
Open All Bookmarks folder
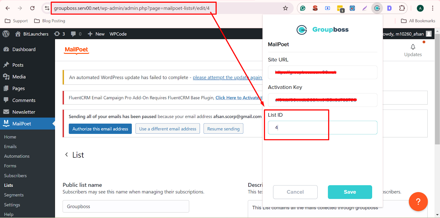418,21
